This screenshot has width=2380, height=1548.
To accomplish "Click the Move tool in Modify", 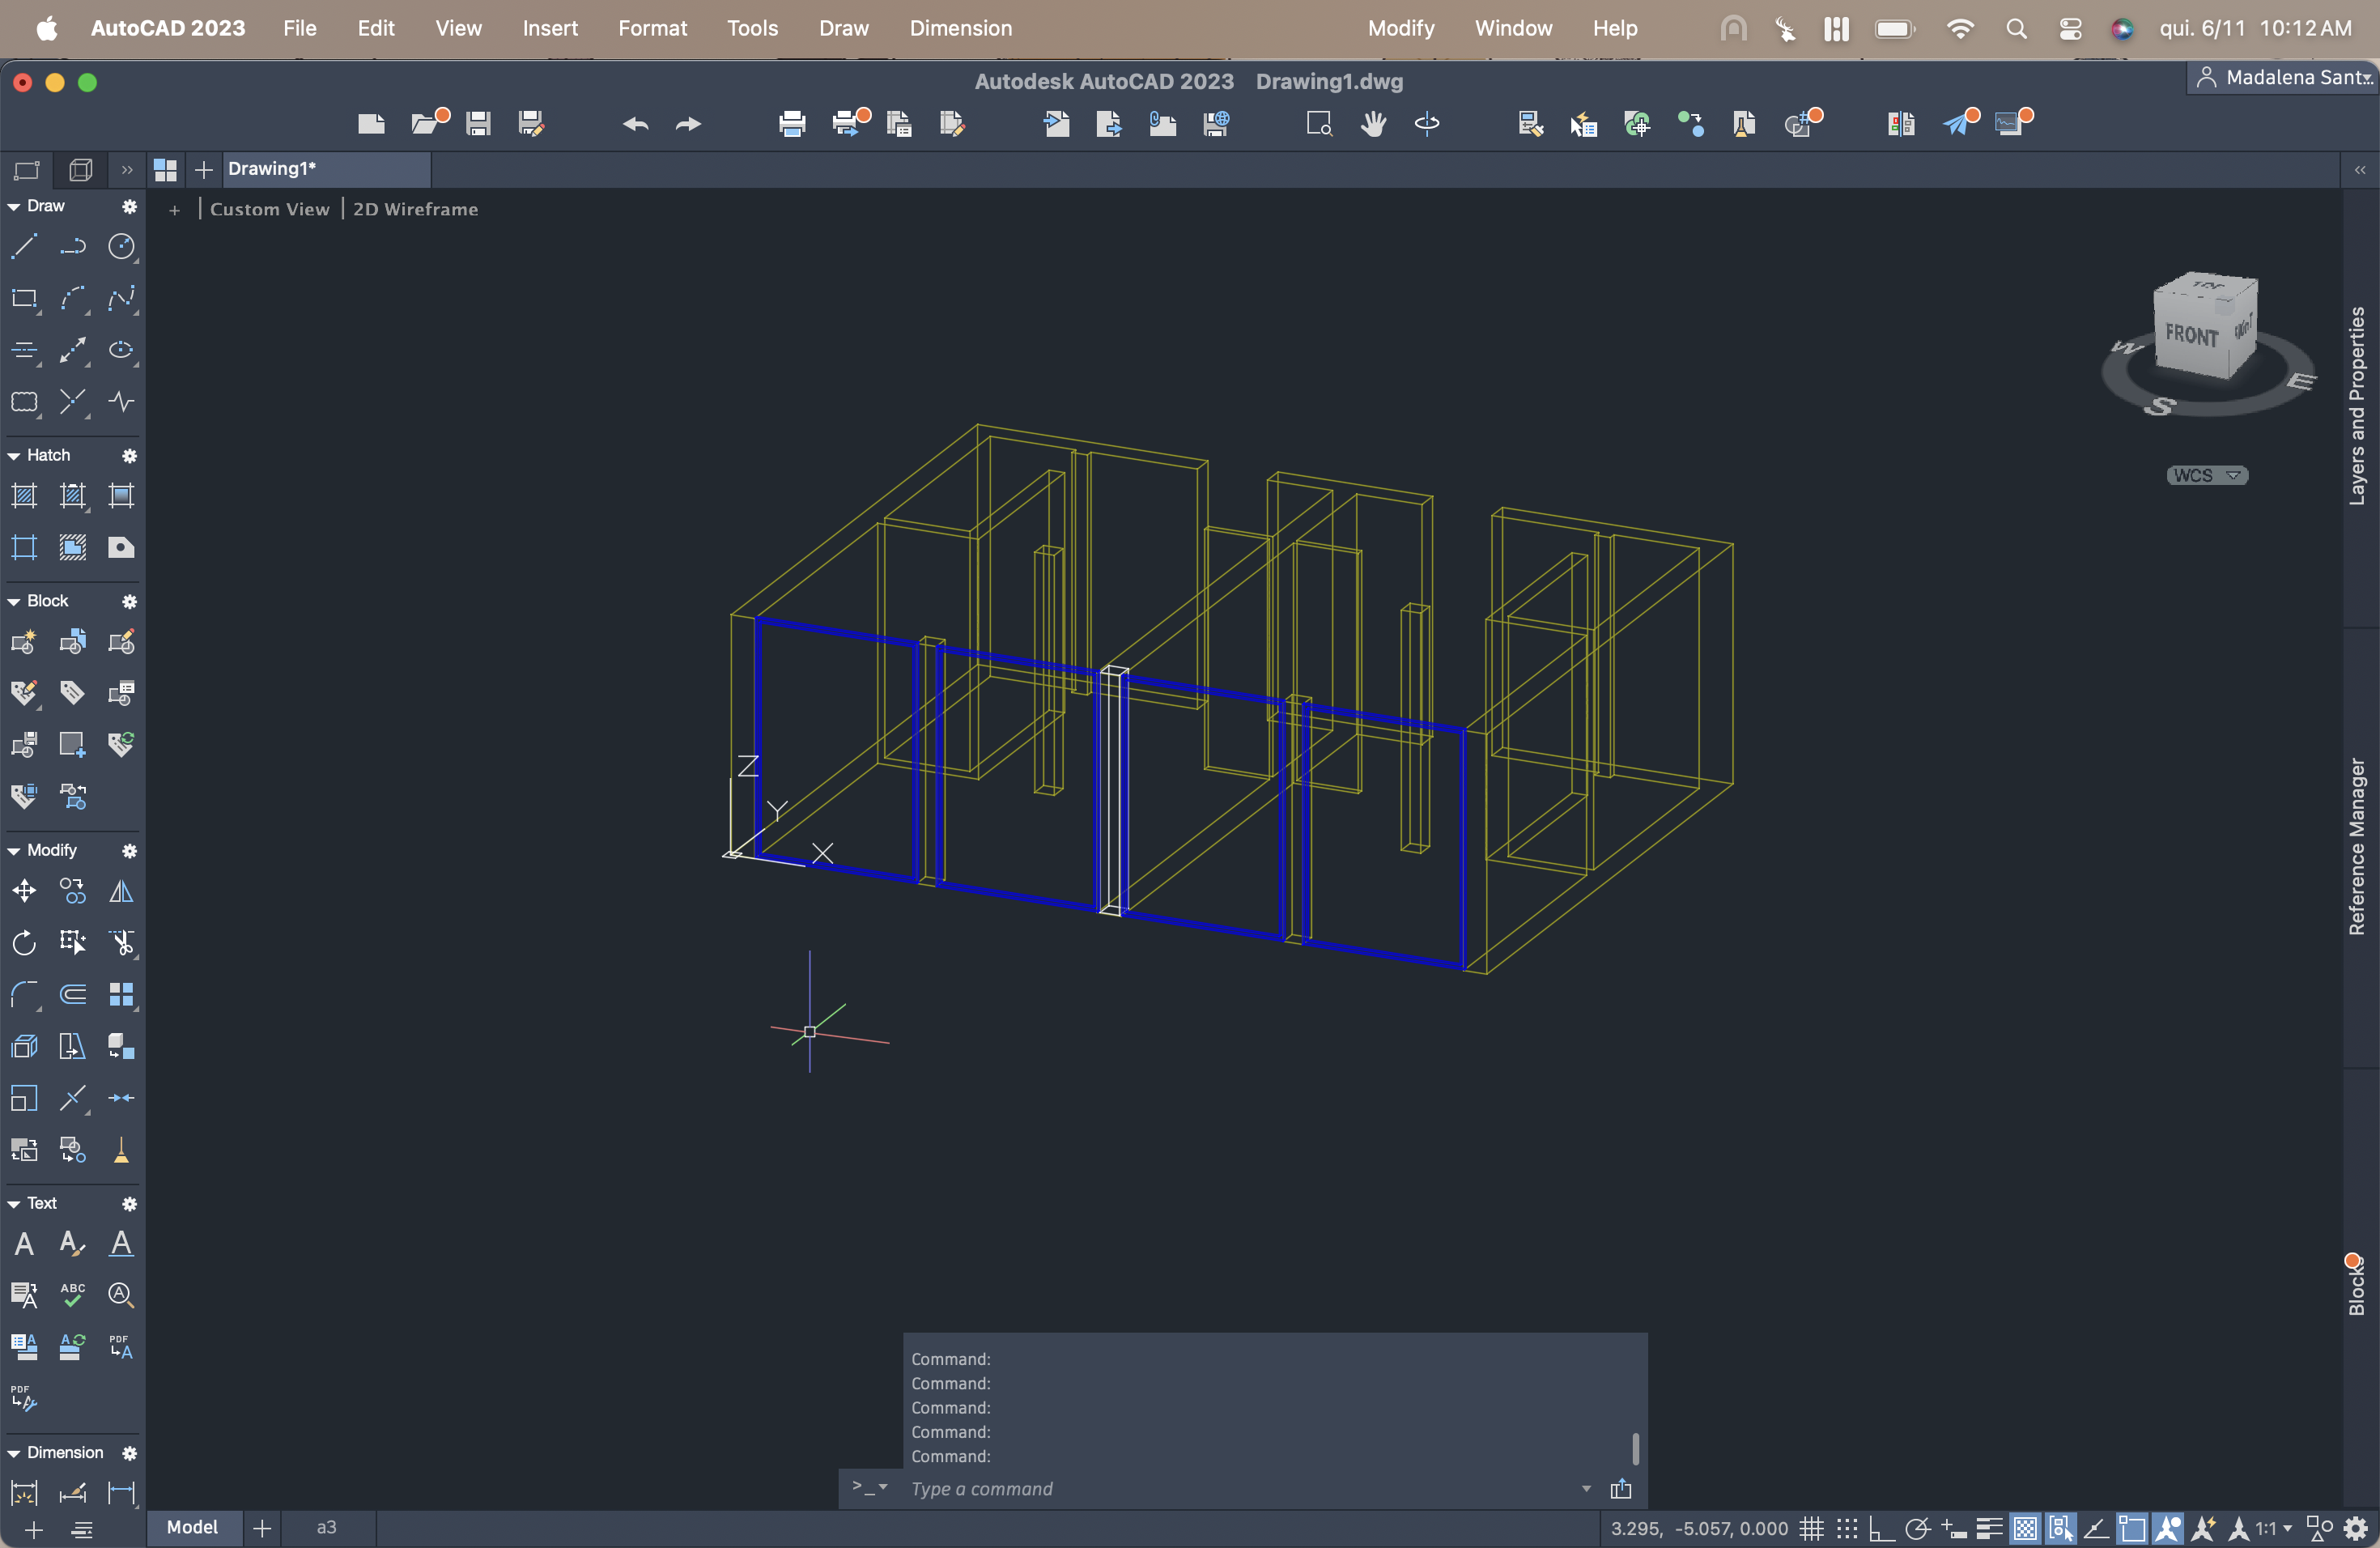I will (x=24, y=891).
